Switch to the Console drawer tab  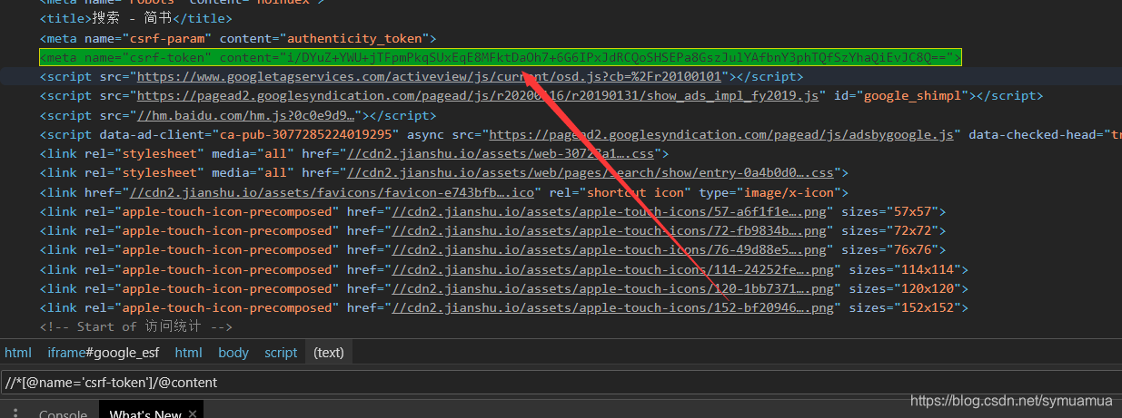[x=63, y=413]
